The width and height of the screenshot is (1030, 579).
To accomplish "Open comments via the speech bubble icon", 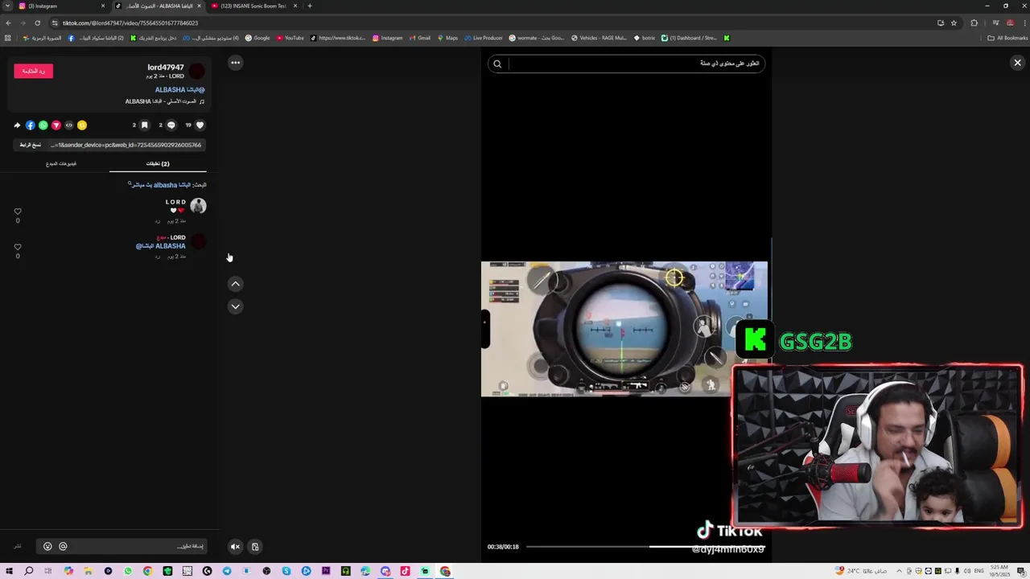I will coord(171,125).
